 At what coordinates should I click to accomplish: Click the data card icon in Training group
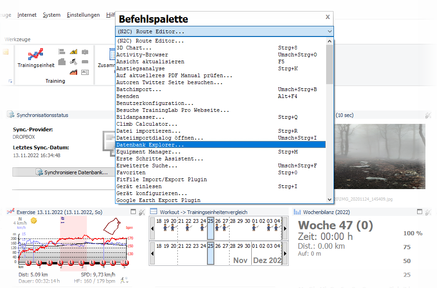point(85,72)
